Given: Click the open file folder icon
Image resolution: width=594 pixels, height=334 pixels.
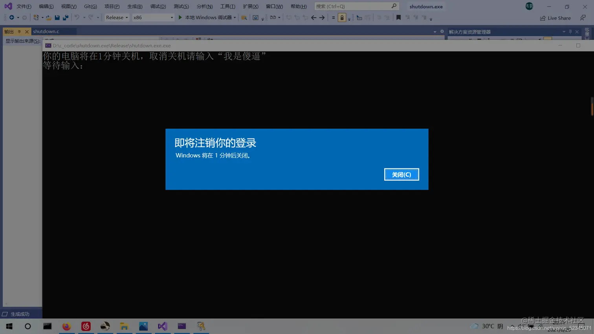Looking at the screenshot, I should point(49,18).
